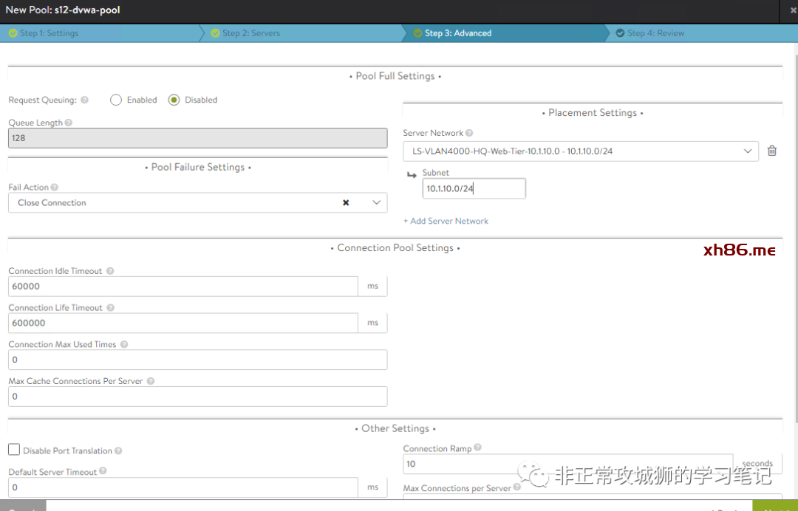Select Disabled for Request Queuing
This screenshot has height=511, width=798.
174,100
